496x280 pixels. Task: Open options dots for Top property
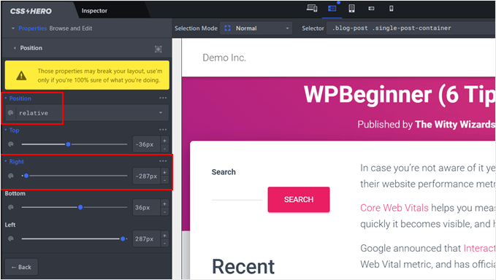(x=163, y=129)
